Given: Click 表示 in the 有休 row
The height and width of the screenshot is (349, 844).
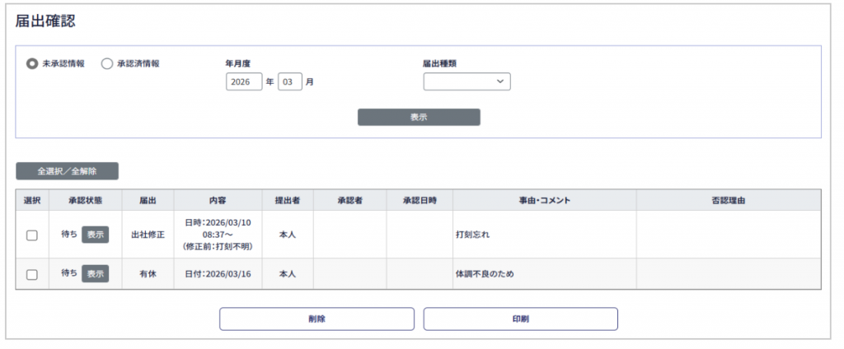Looking at the screenshot, I should click(95, 274).
